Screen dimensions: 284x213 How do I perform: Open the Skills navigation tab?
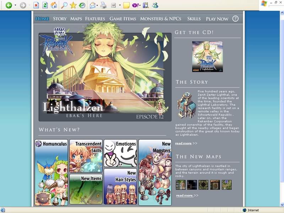[194, 19]
